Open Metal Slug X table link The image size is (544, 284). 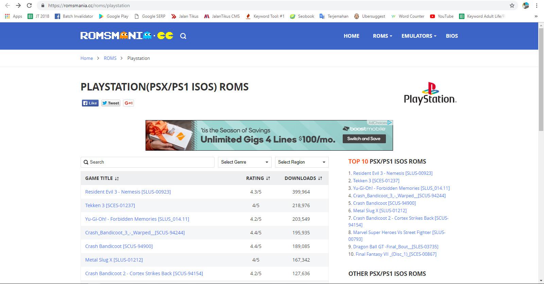114,260
